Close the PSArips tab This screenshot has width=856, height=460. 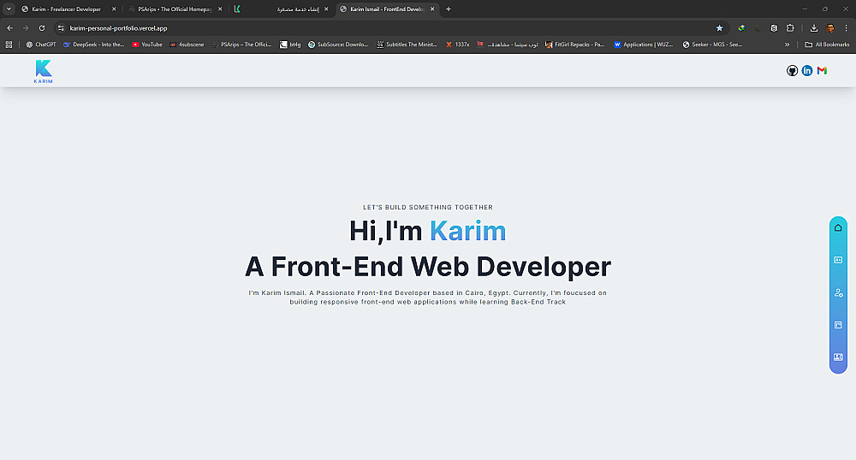coord(220,9)
